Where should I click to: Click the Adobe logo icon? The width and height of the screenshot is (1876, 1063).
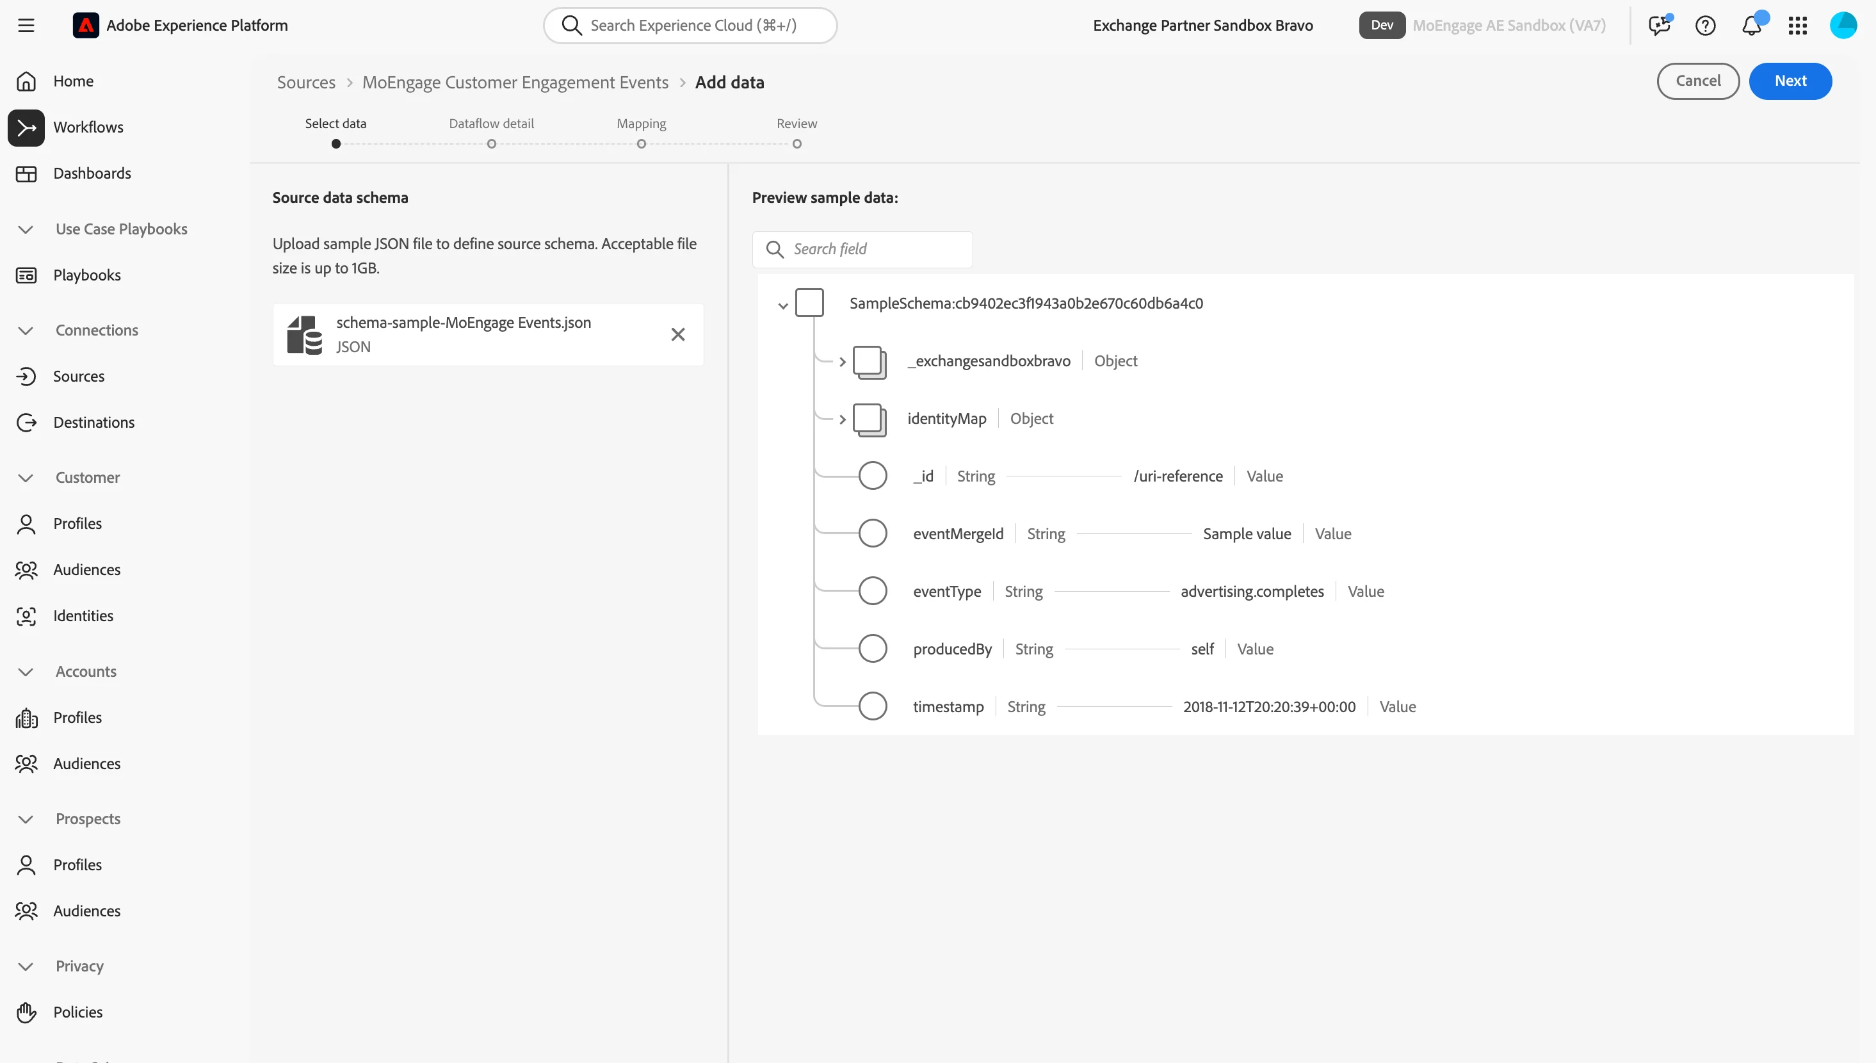tap(85, 26)
